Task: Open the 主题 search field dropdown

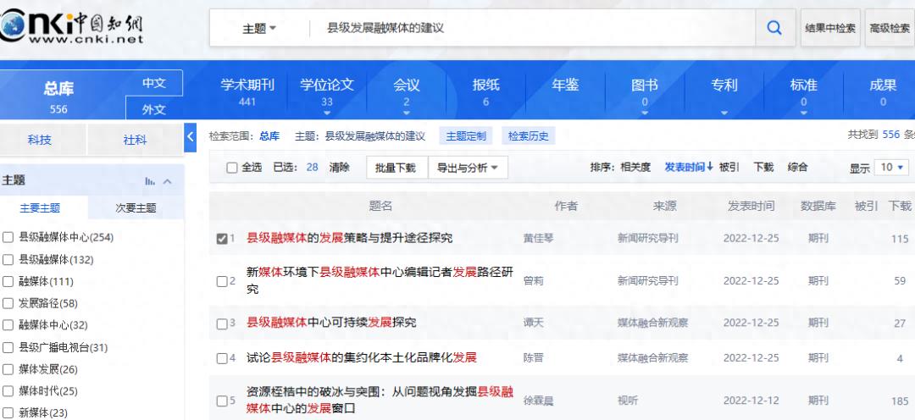Action: pyautogui.click(x=259, y=28)
